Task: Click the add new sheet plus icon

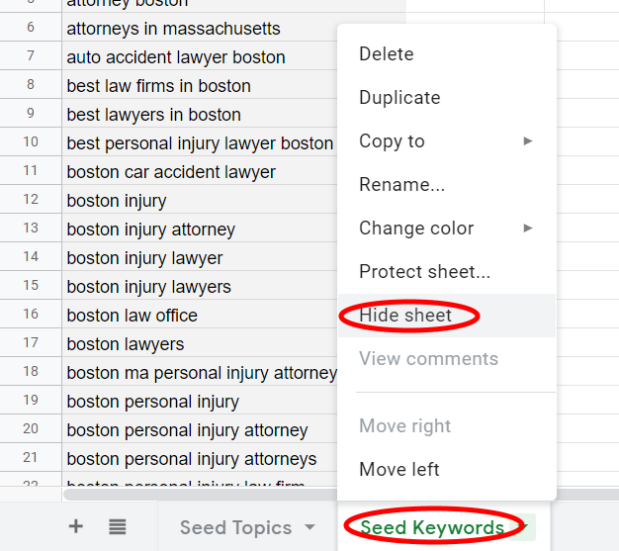Action: coord(76,526)
